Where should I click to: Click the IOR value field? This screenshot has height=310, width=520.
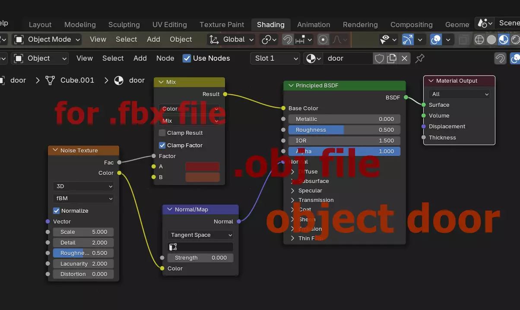tap(345, 141)
